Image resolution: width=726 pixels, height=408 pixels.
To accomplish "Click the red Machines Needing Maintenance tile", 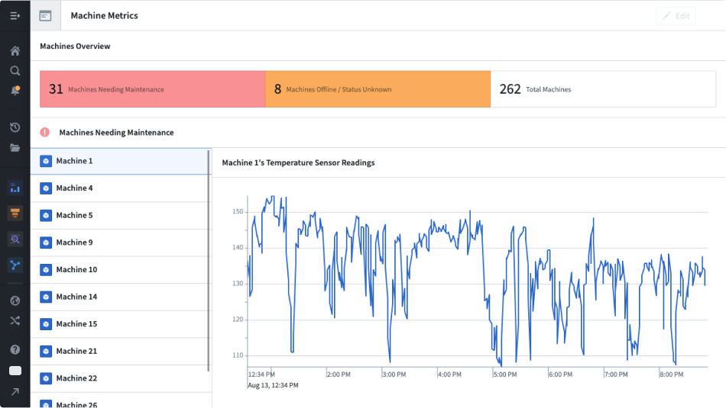I will pos(152,89).
